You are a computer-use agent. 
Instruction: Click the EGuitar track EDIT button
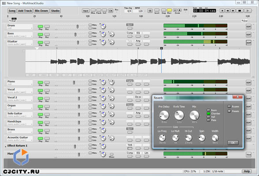pos(248,43)
